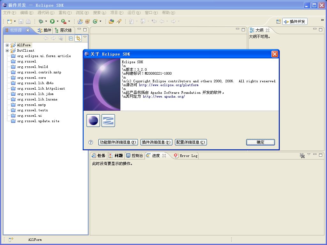Toggle Link with Editor in package explorer

[x=78, y=38]
